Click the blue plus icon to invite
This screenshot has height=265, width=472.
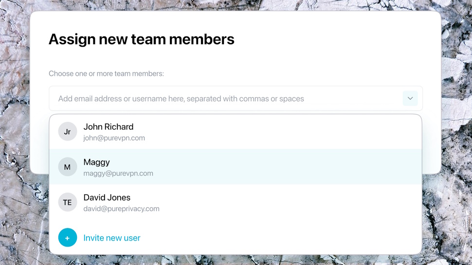click(x=68, y=238)
